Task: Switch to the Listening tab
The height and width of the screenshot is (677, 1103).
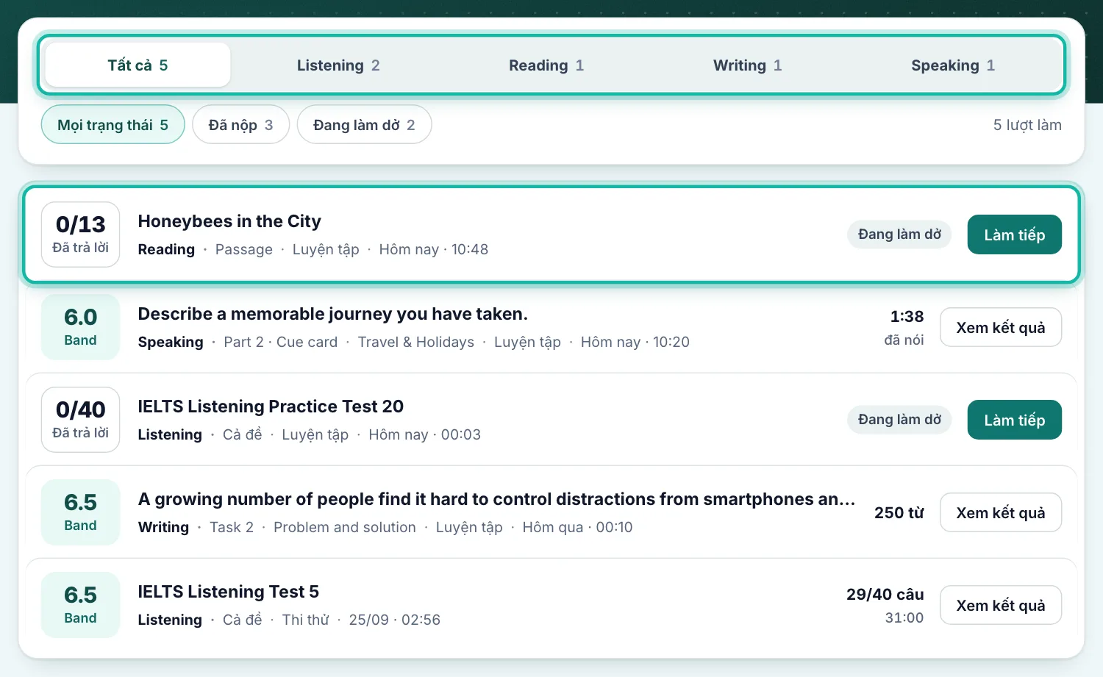Action: [338, 65]
